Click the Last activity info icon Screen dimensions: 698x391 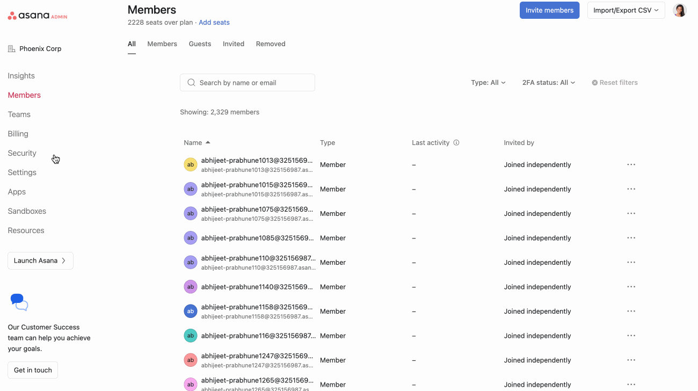click(x=456, y=143)
